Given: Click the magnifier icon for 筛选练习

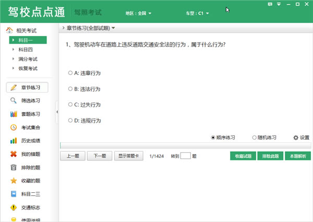Looking at the screenshot, I should click(14, 101).
